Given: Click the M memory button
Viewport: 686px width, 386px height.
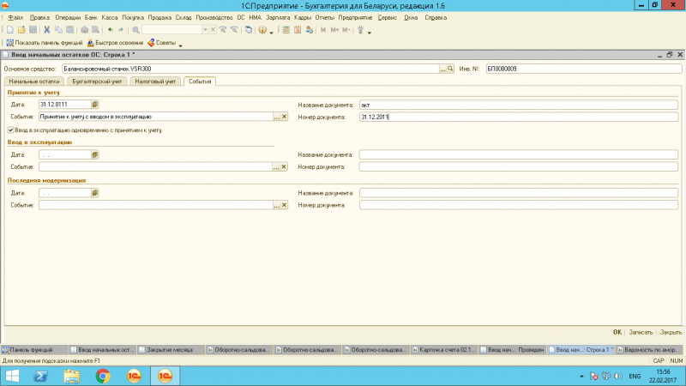Looking at the screenshot, I should click(x=323, y=30).
